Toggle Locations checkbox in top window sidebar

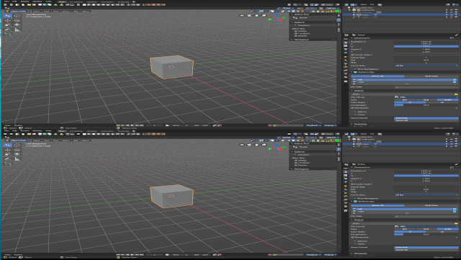pyautogui.click(x=296, y=34)
